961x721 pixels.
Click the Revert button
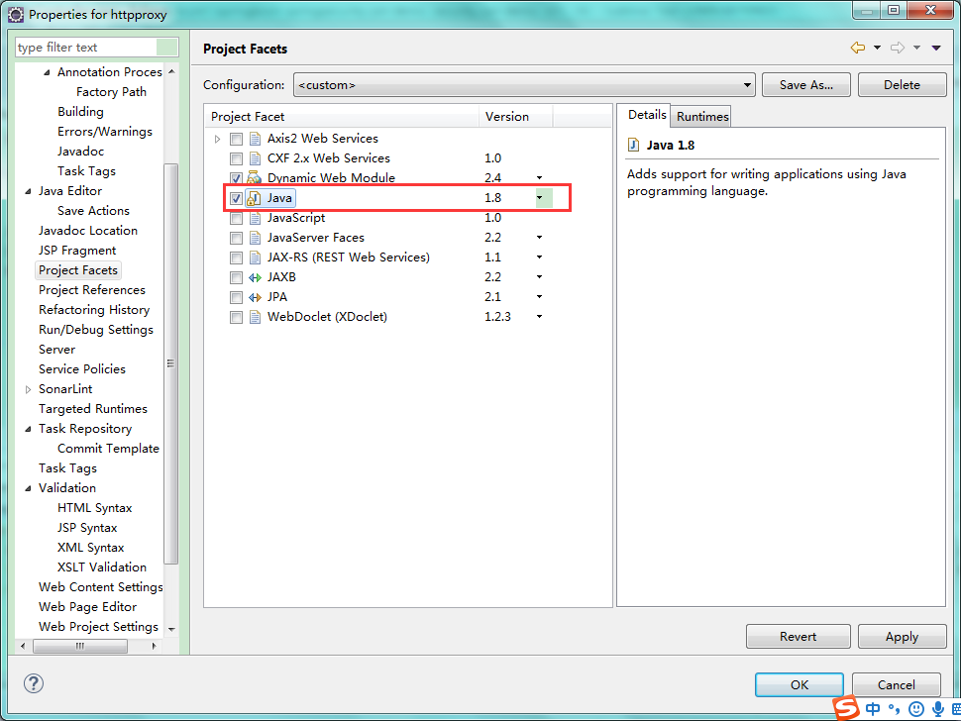tap(798, 637)
